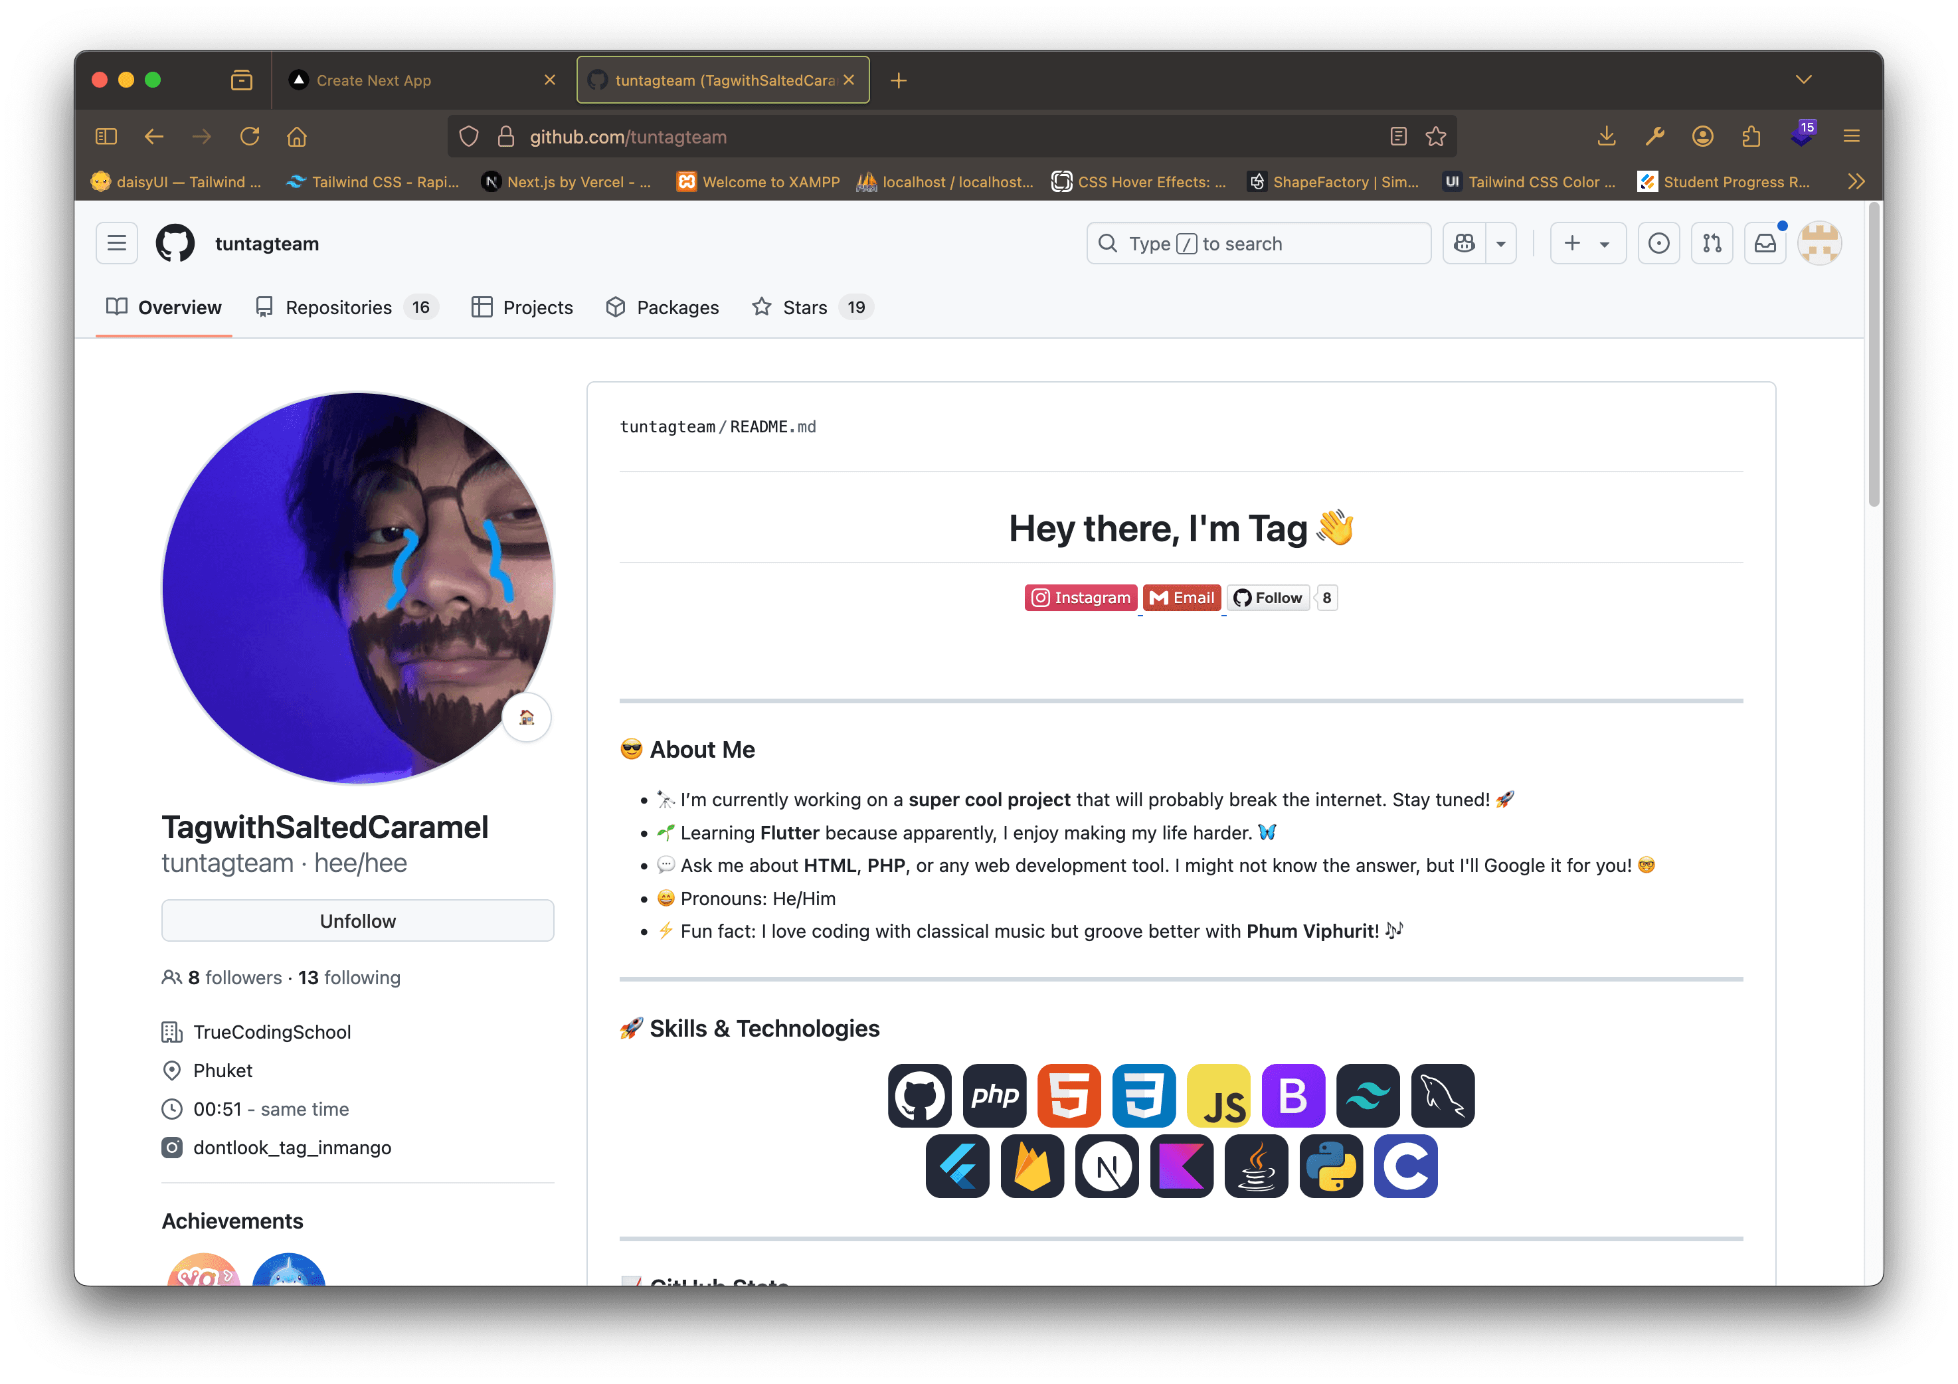This screenshot has height=1384, width=1958.
Task: Click the Next.js skill icon
Action: click(1107, 1167)
